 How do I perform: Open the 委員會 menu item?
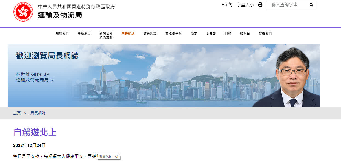(x=211, y=33)
